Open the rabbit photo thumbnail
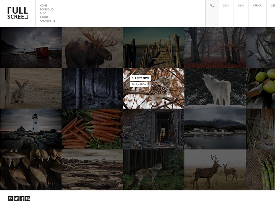 click(x=31, y=88)
